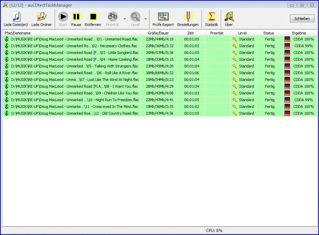Viewport: 319px width, 235px height.
Task: Click the Lade Datei(en) music note icon
Action: 16,17
